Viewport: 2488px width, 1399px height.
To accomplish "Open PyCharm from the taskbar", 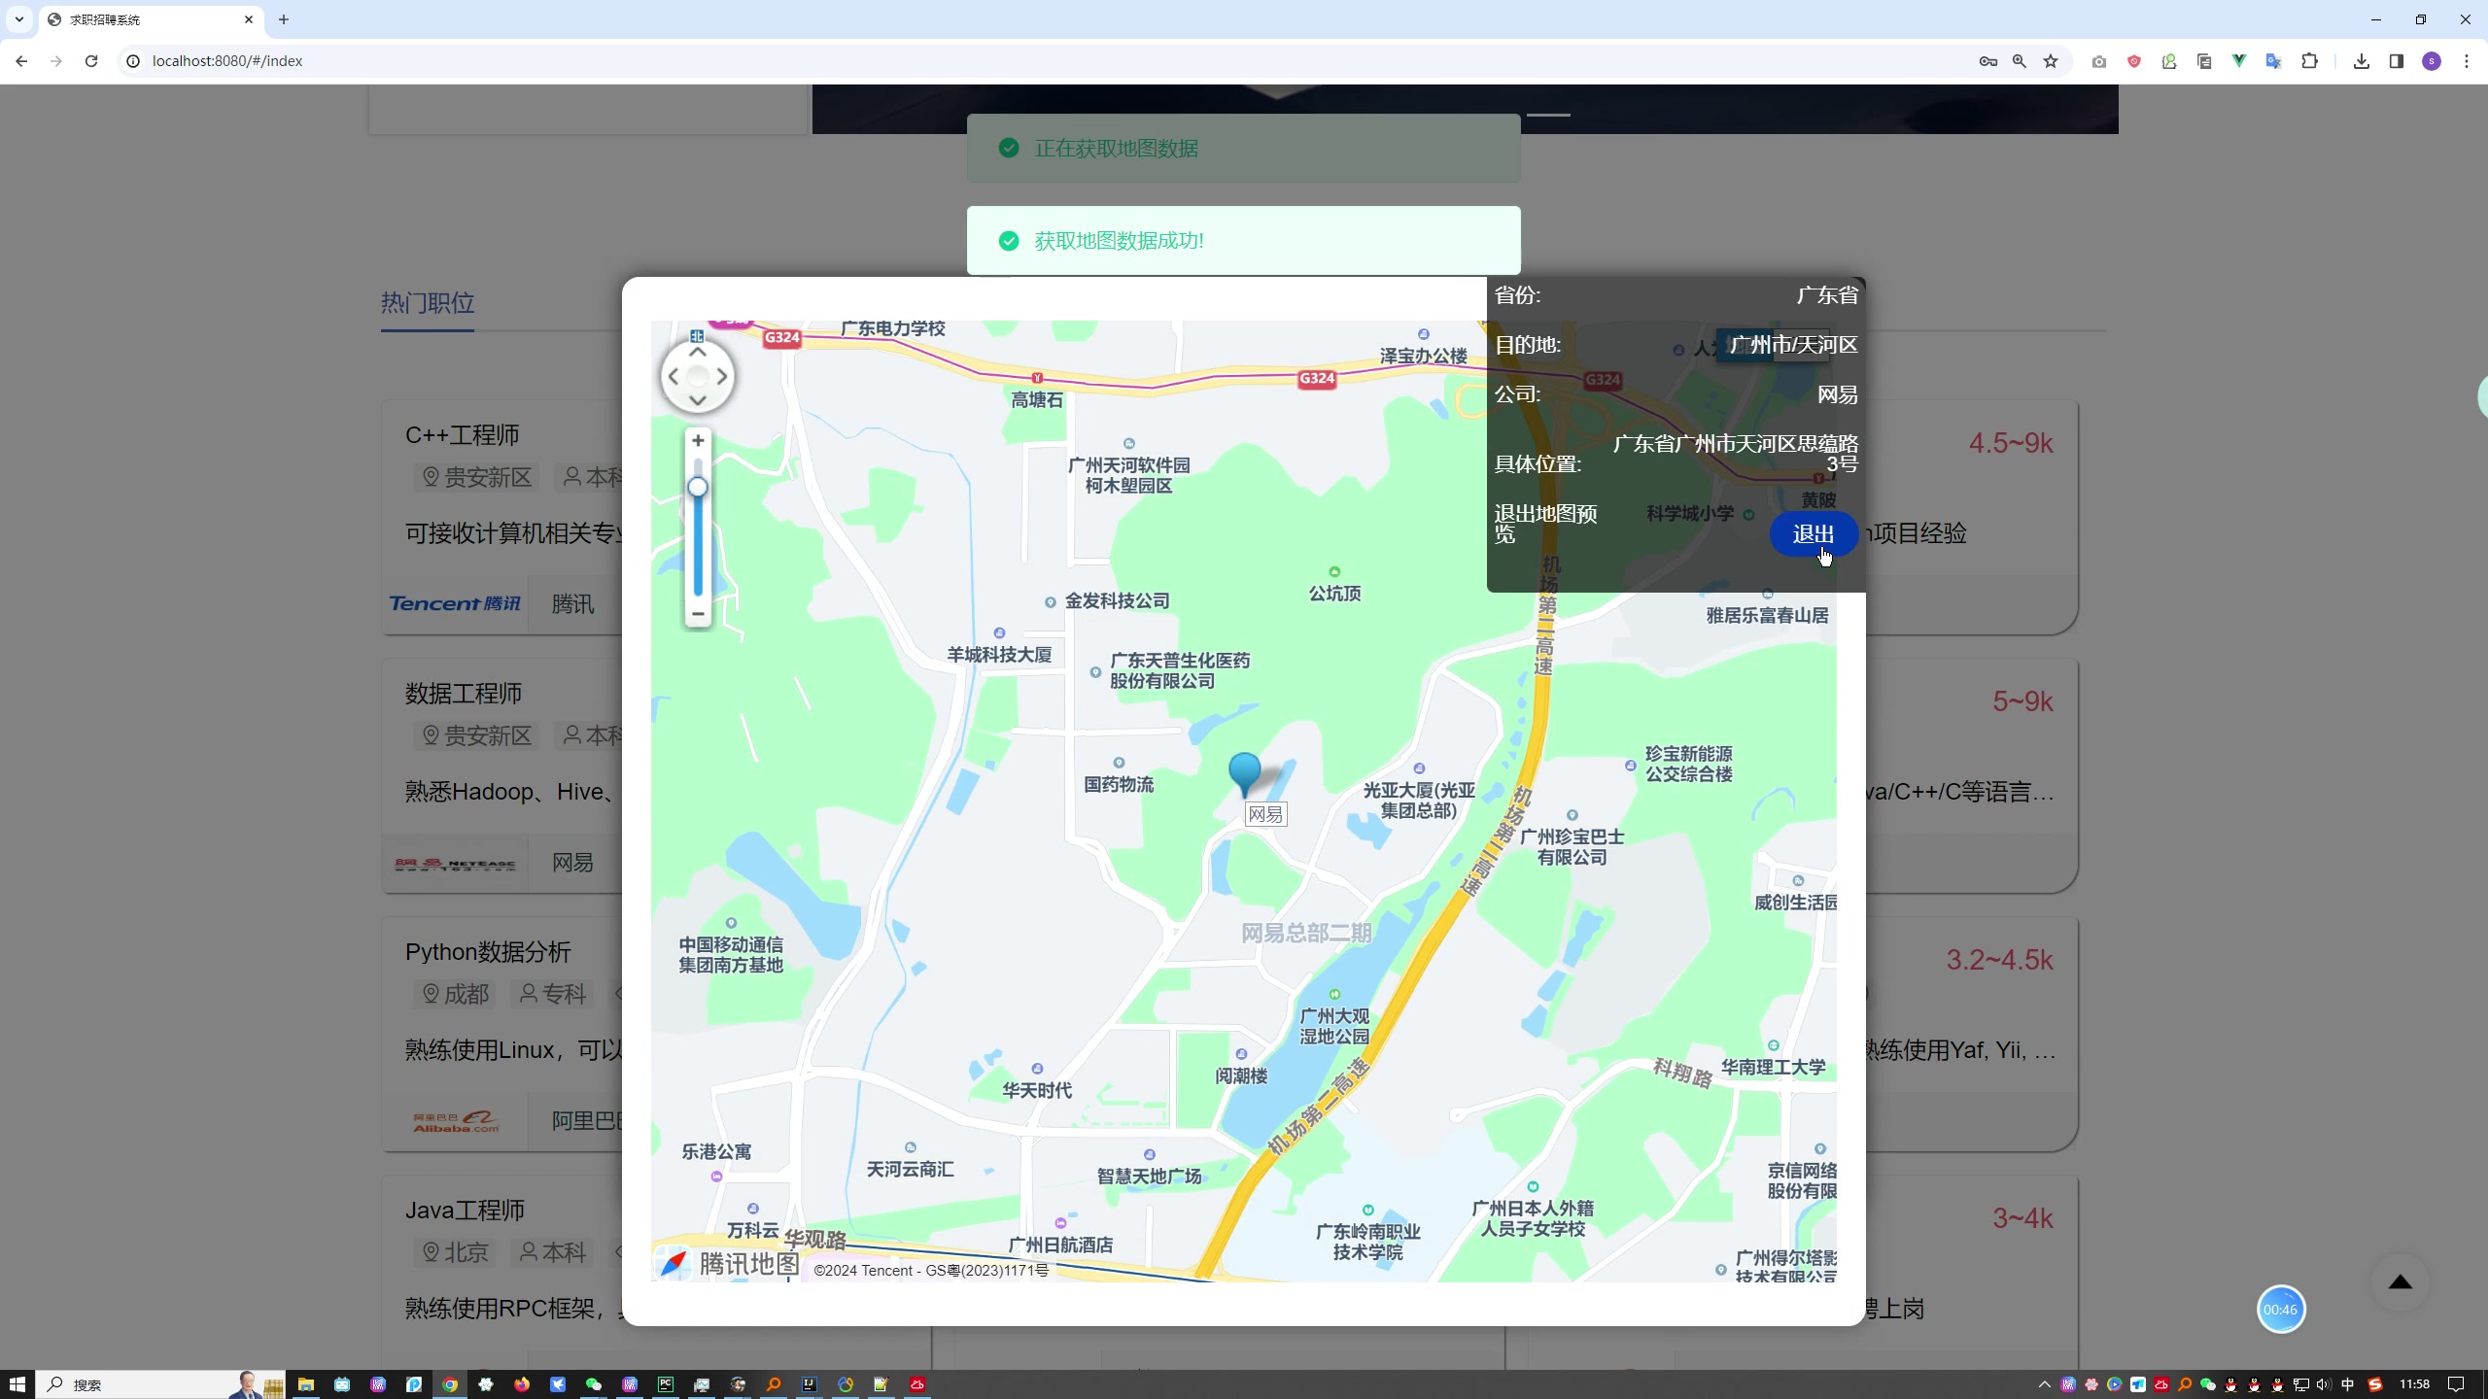I will point(666,1384).
